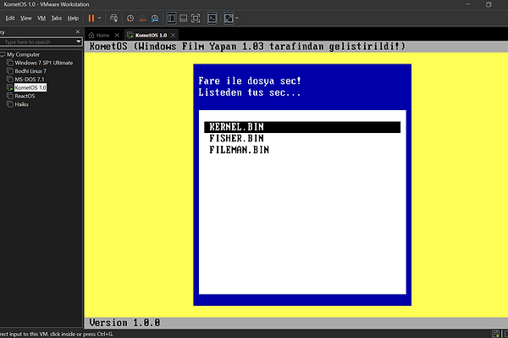Toggle the library sidebar view
The width and height of the screenshot is (508, 338).
click(171, 18)
